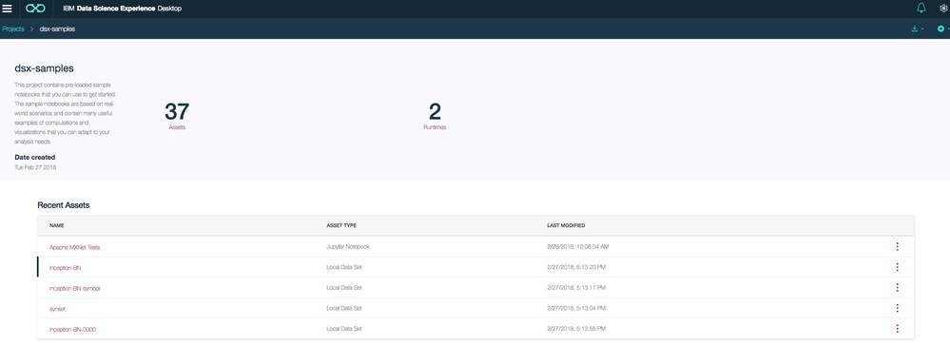Click the Jupyter Notebook asset type cell
The width and height of the screenshot is (950, 345).
coord(348,247)
